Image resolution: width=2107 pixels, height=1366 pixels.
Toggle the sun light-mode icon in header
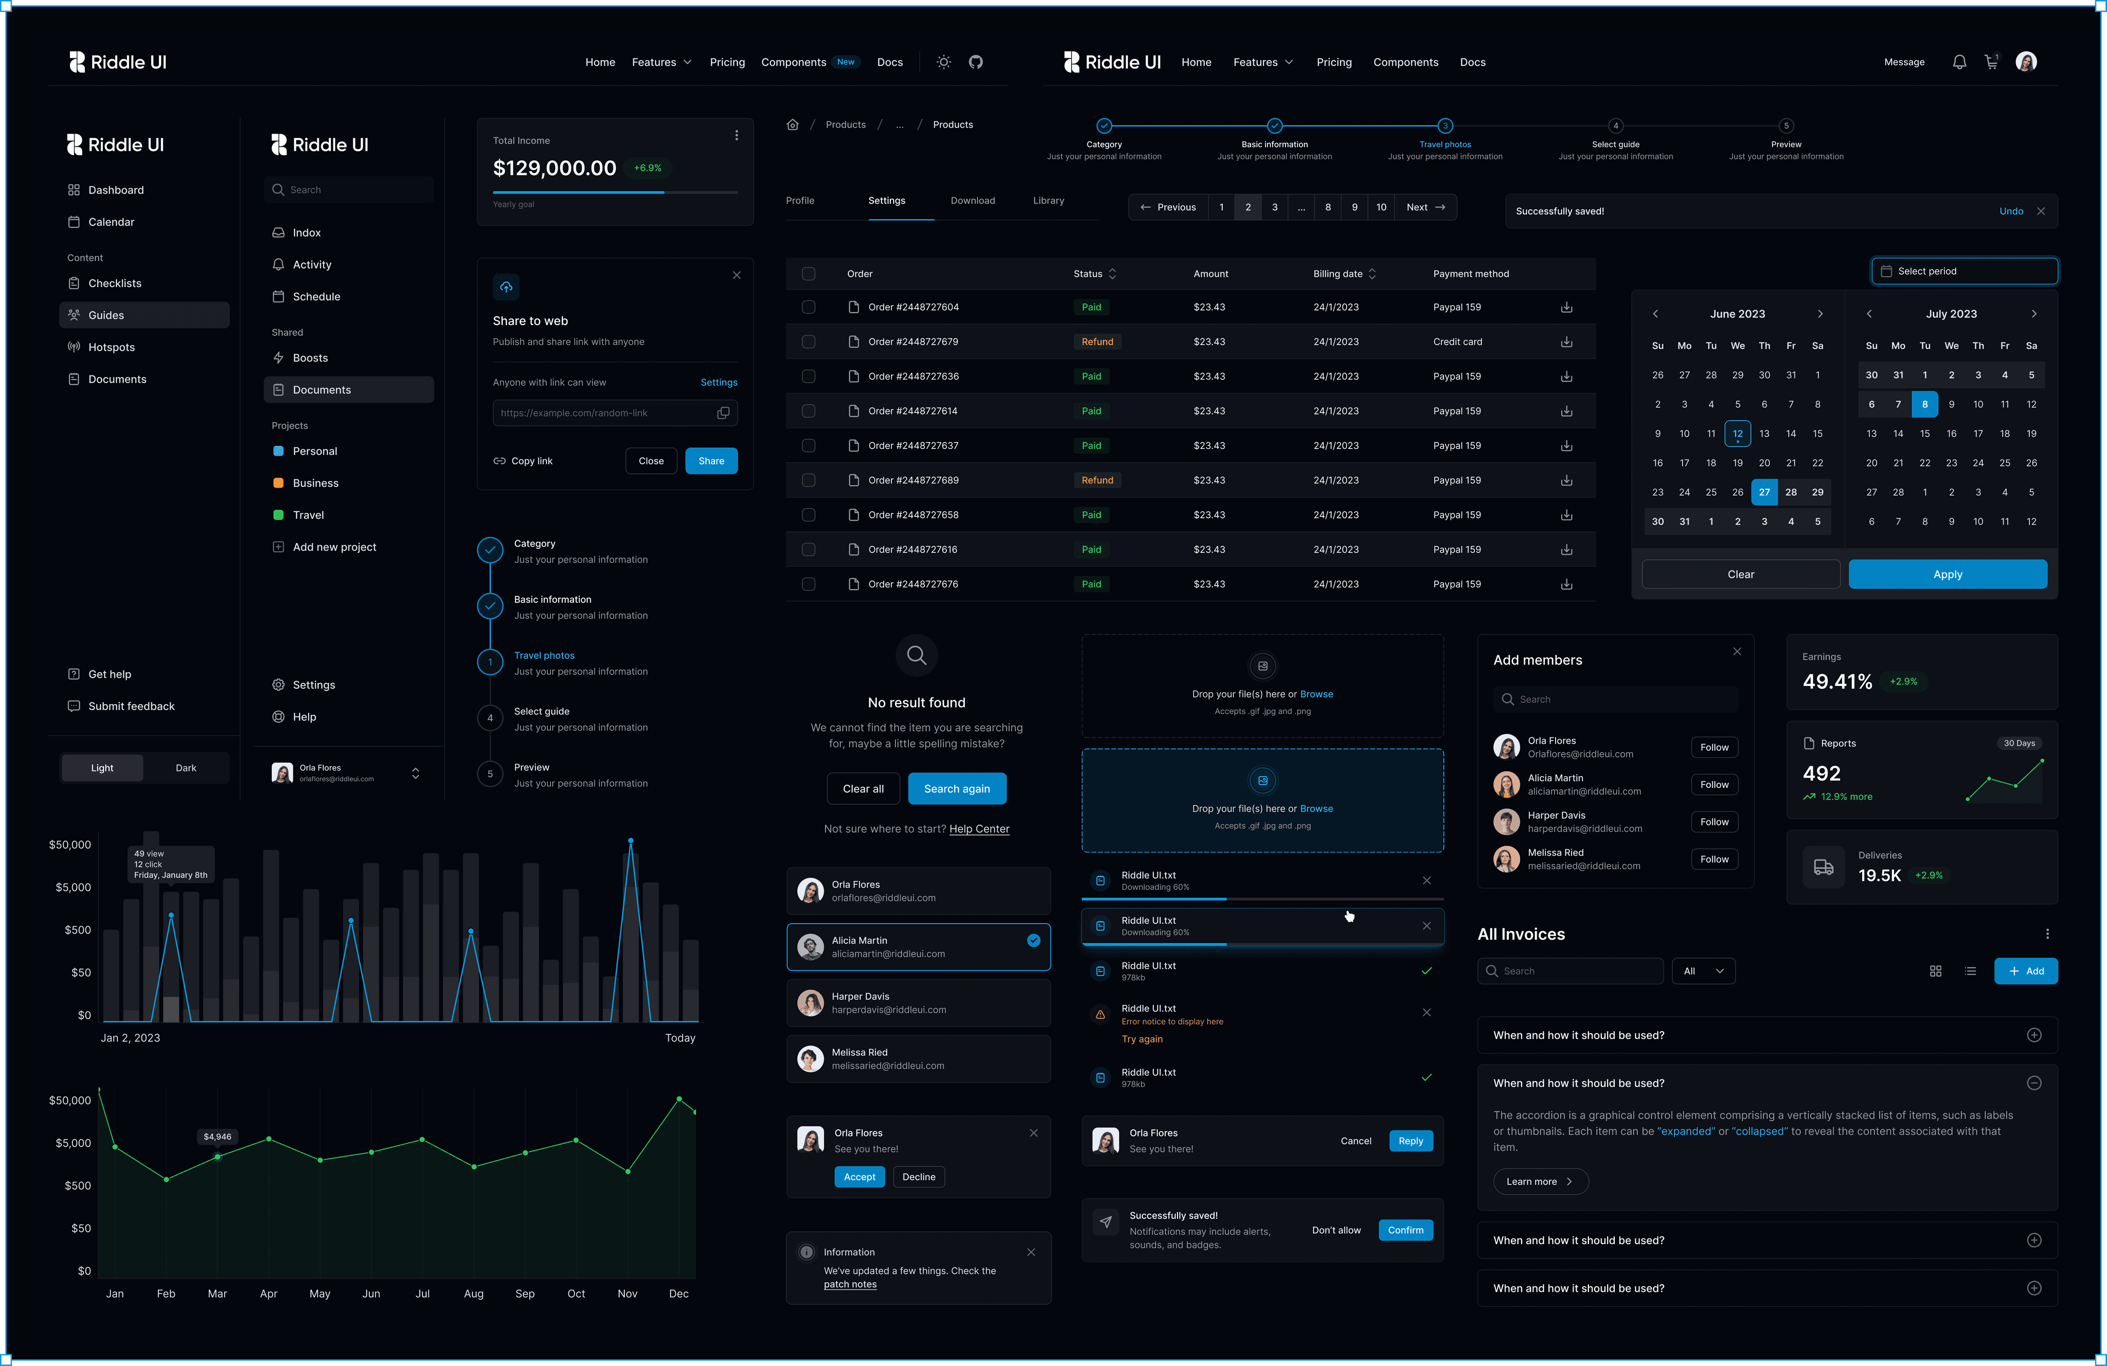coord(944,62)
